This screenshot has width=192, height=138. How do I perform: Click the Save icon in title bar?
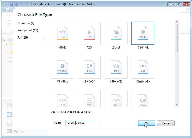pyautogui.click(x=12, y=4)
